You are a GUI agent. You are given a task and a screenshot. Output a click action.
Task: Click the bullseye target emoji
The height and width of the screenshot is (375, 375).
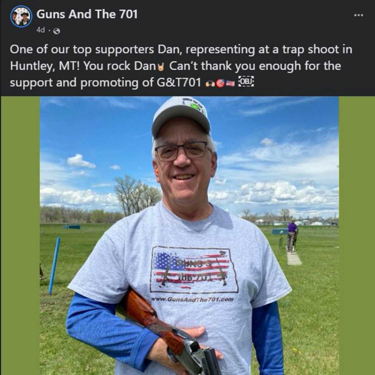pyautogui.click(x=220, y=83)
